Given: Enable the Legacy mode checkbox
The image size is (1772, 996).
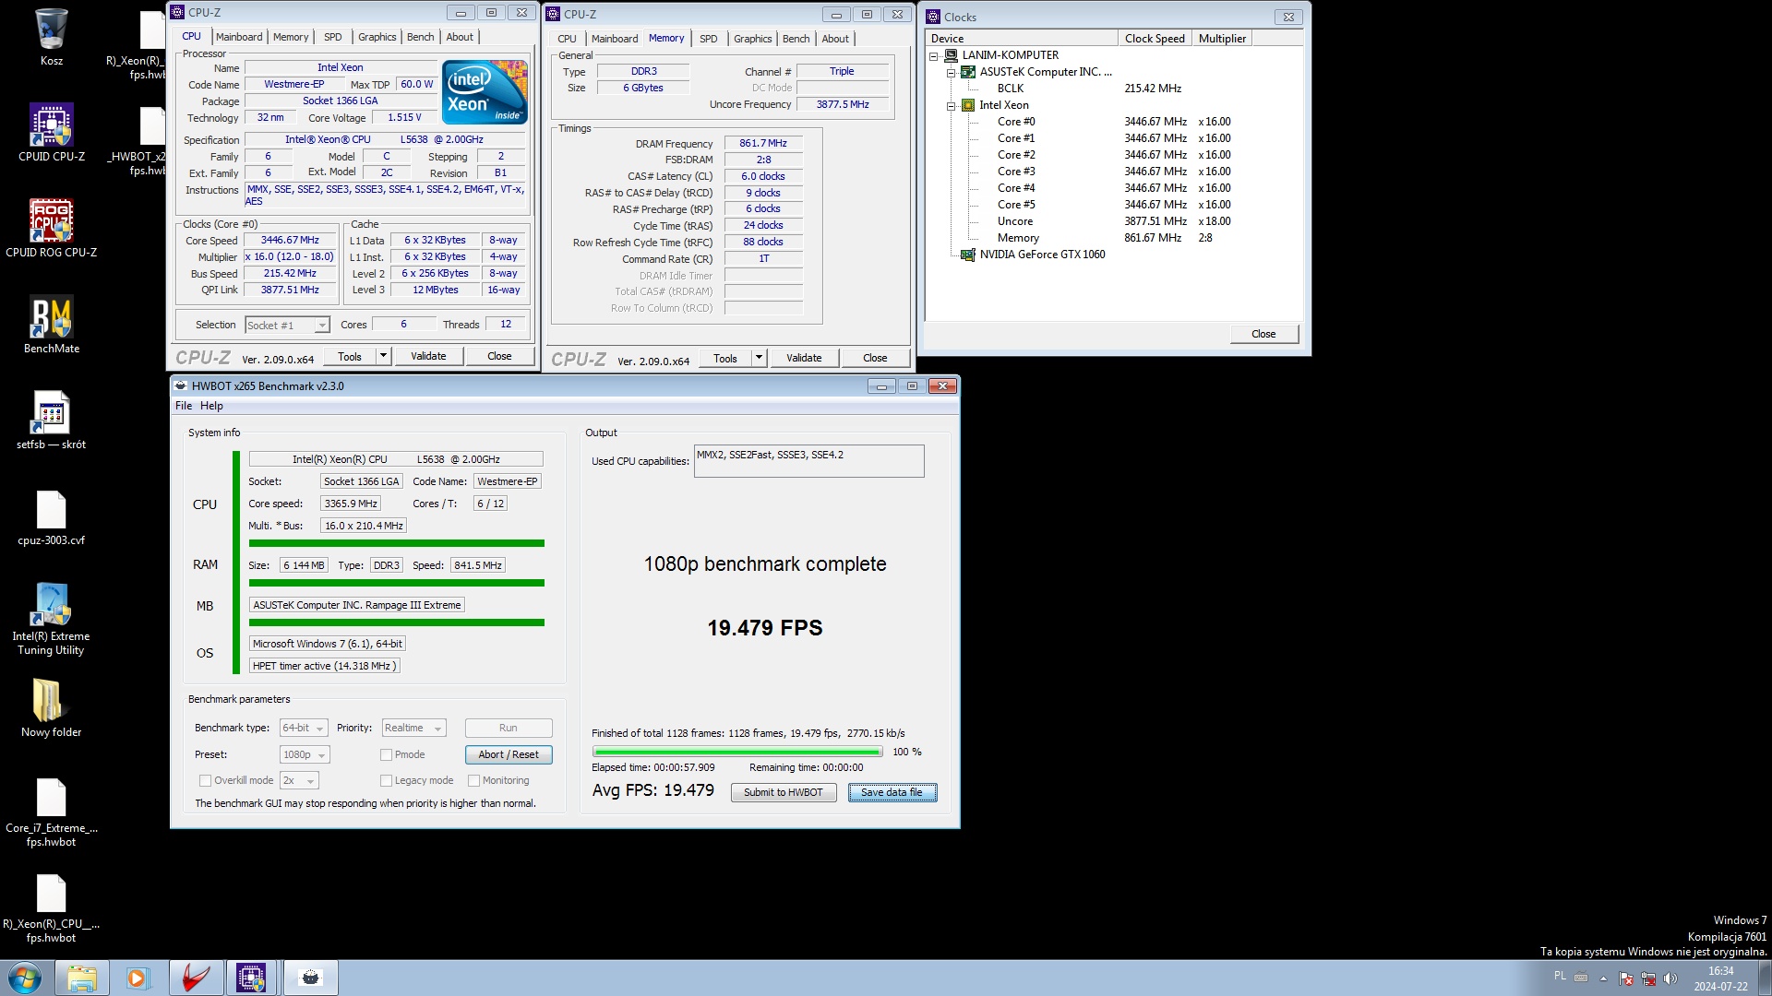Looking at the screenshot, I should point(386,780).
